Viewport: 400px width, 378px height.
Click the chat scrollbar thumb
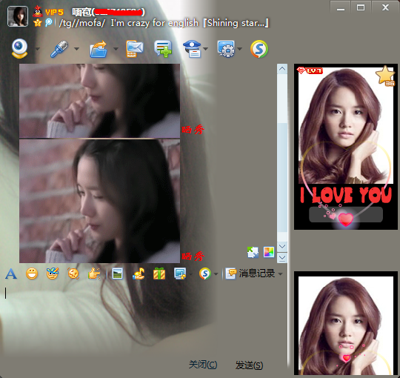pos(282,178)
